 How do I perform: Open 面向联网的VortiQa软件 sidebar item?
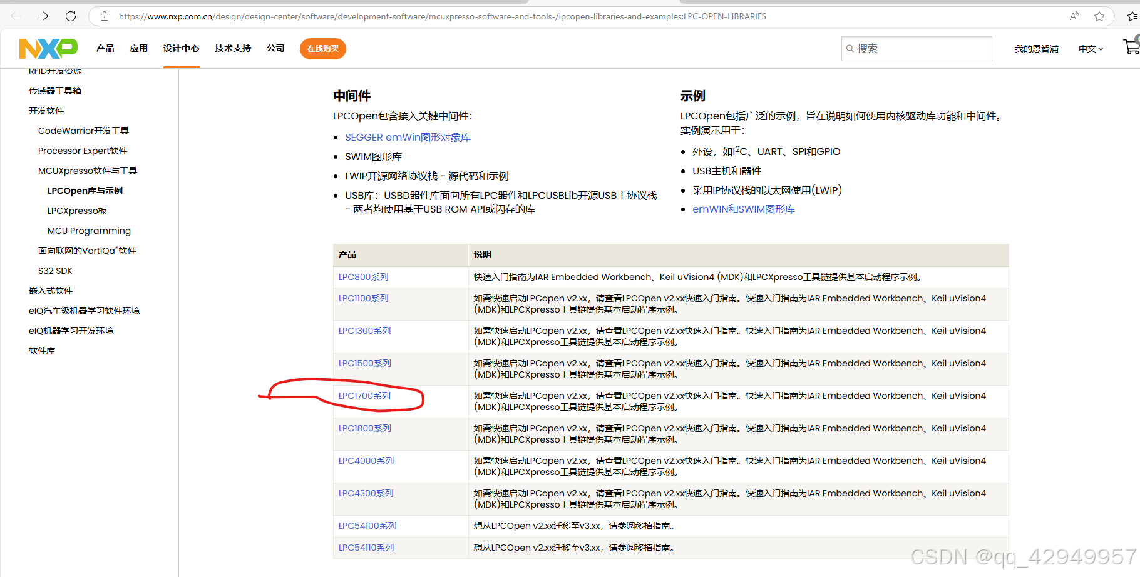click(87, 251)
